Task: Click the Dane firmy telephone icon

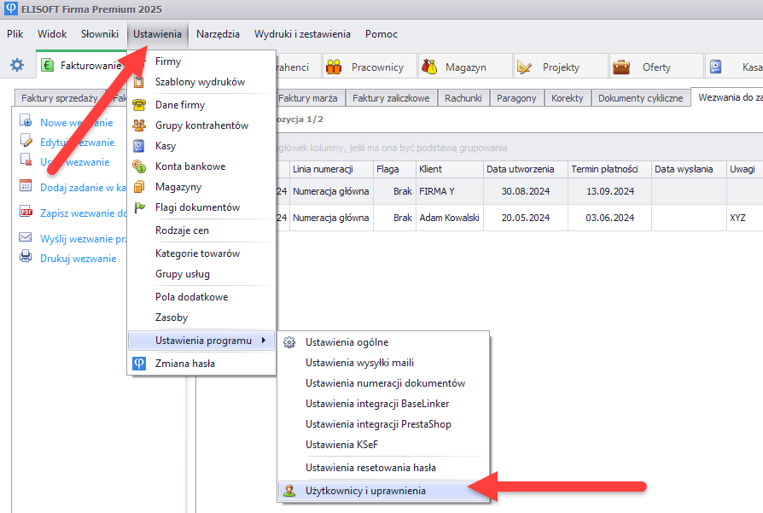Action: [139, 105]
